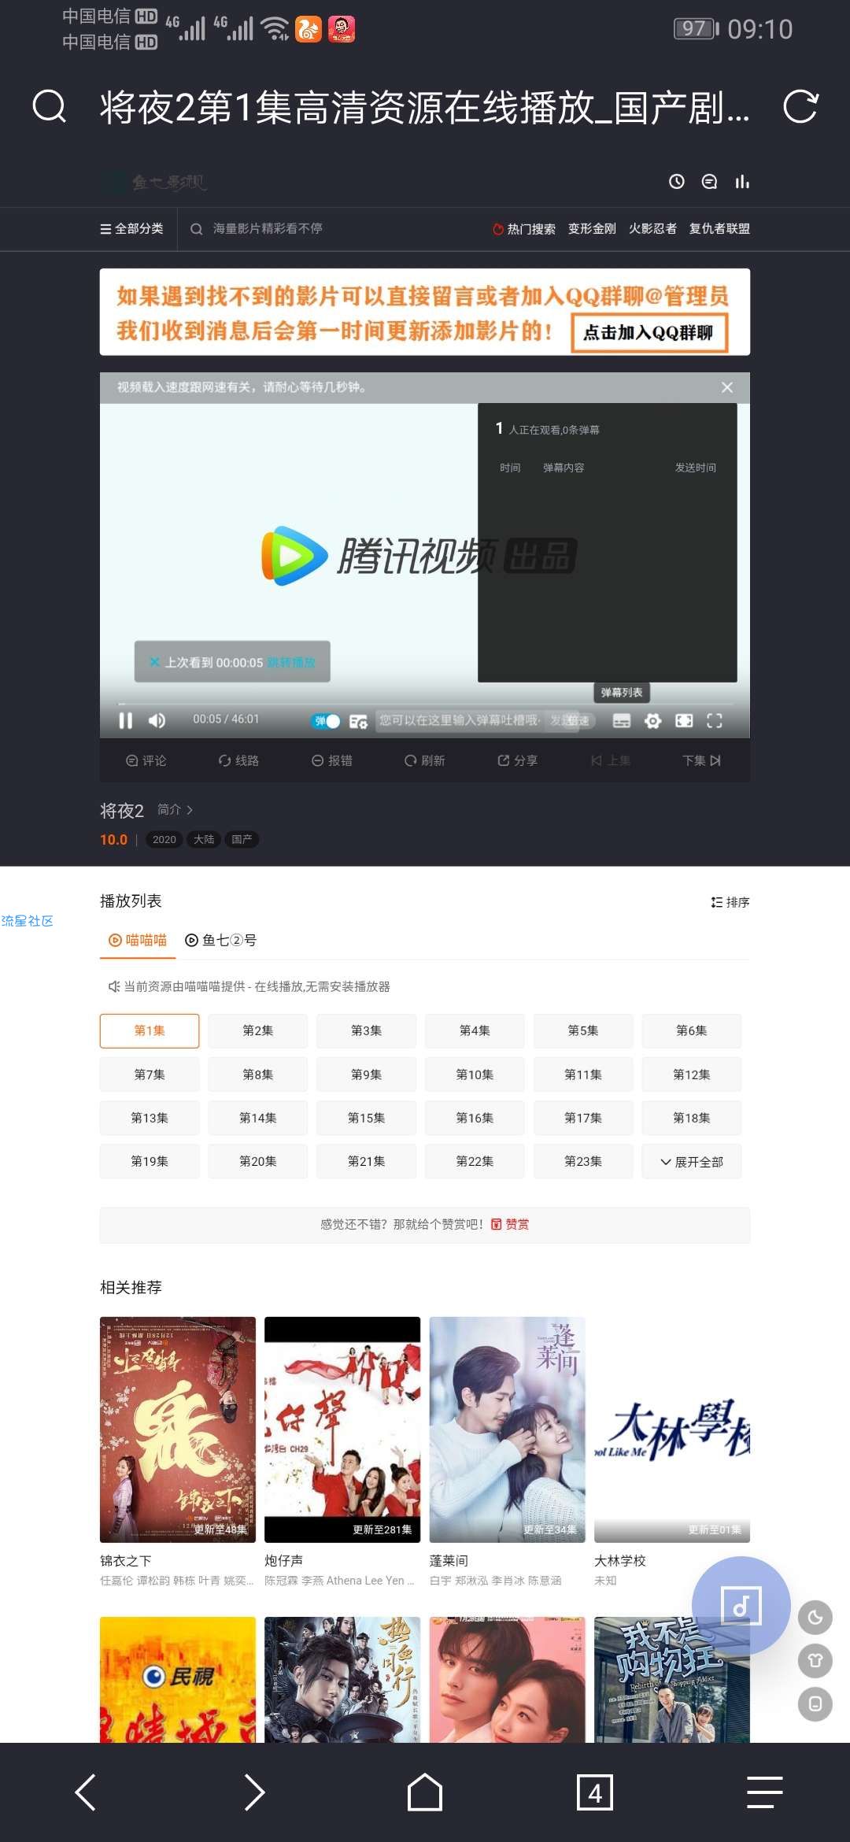
Task: Select episode 第1集
Action: 150,1031
